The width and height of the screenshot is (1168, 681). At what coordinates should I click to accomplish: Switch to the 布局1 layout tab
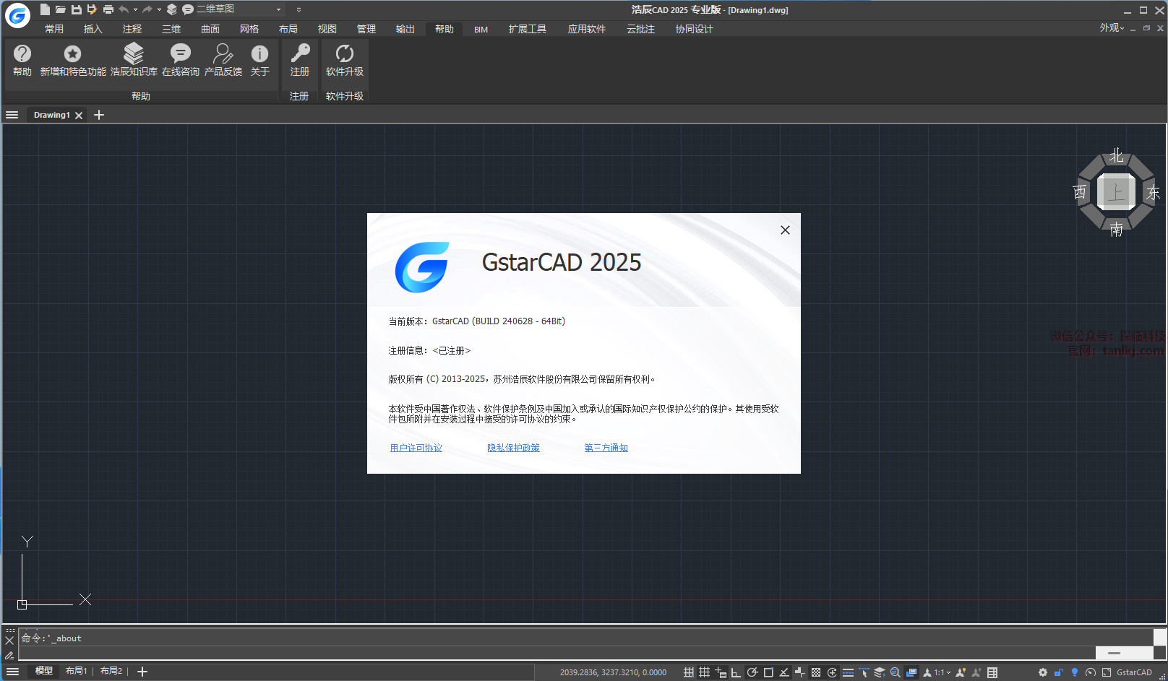coord(76,671)
